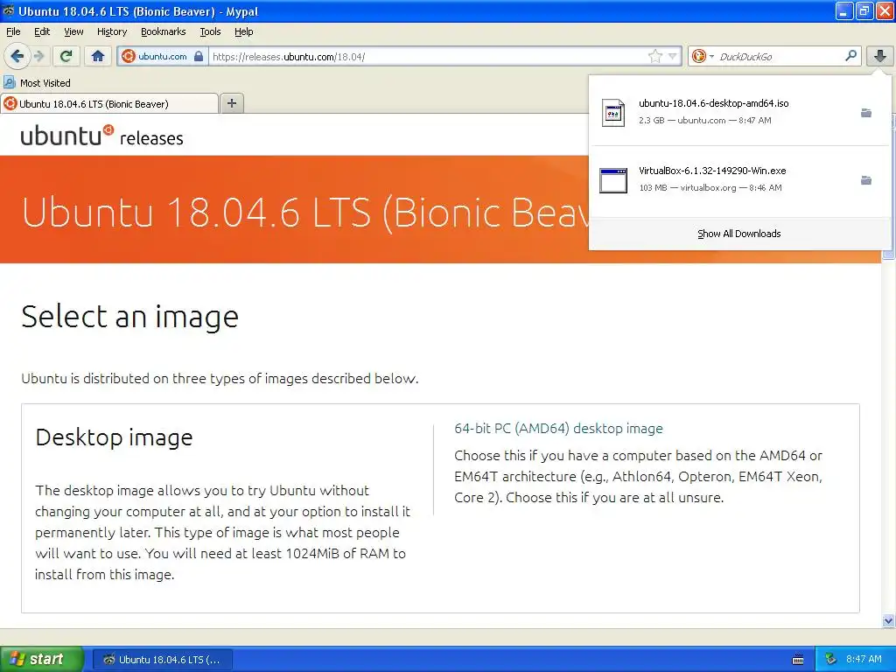This screenshot has height=672, width=896.
Task: Select the Ubuntu 18.04.6 LTS browser tab
Action: pos(109,103)
